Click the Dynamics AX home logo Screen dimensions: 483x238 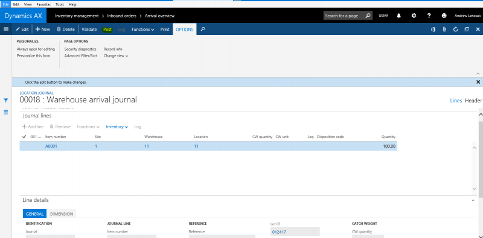click(x=23, y=16)
